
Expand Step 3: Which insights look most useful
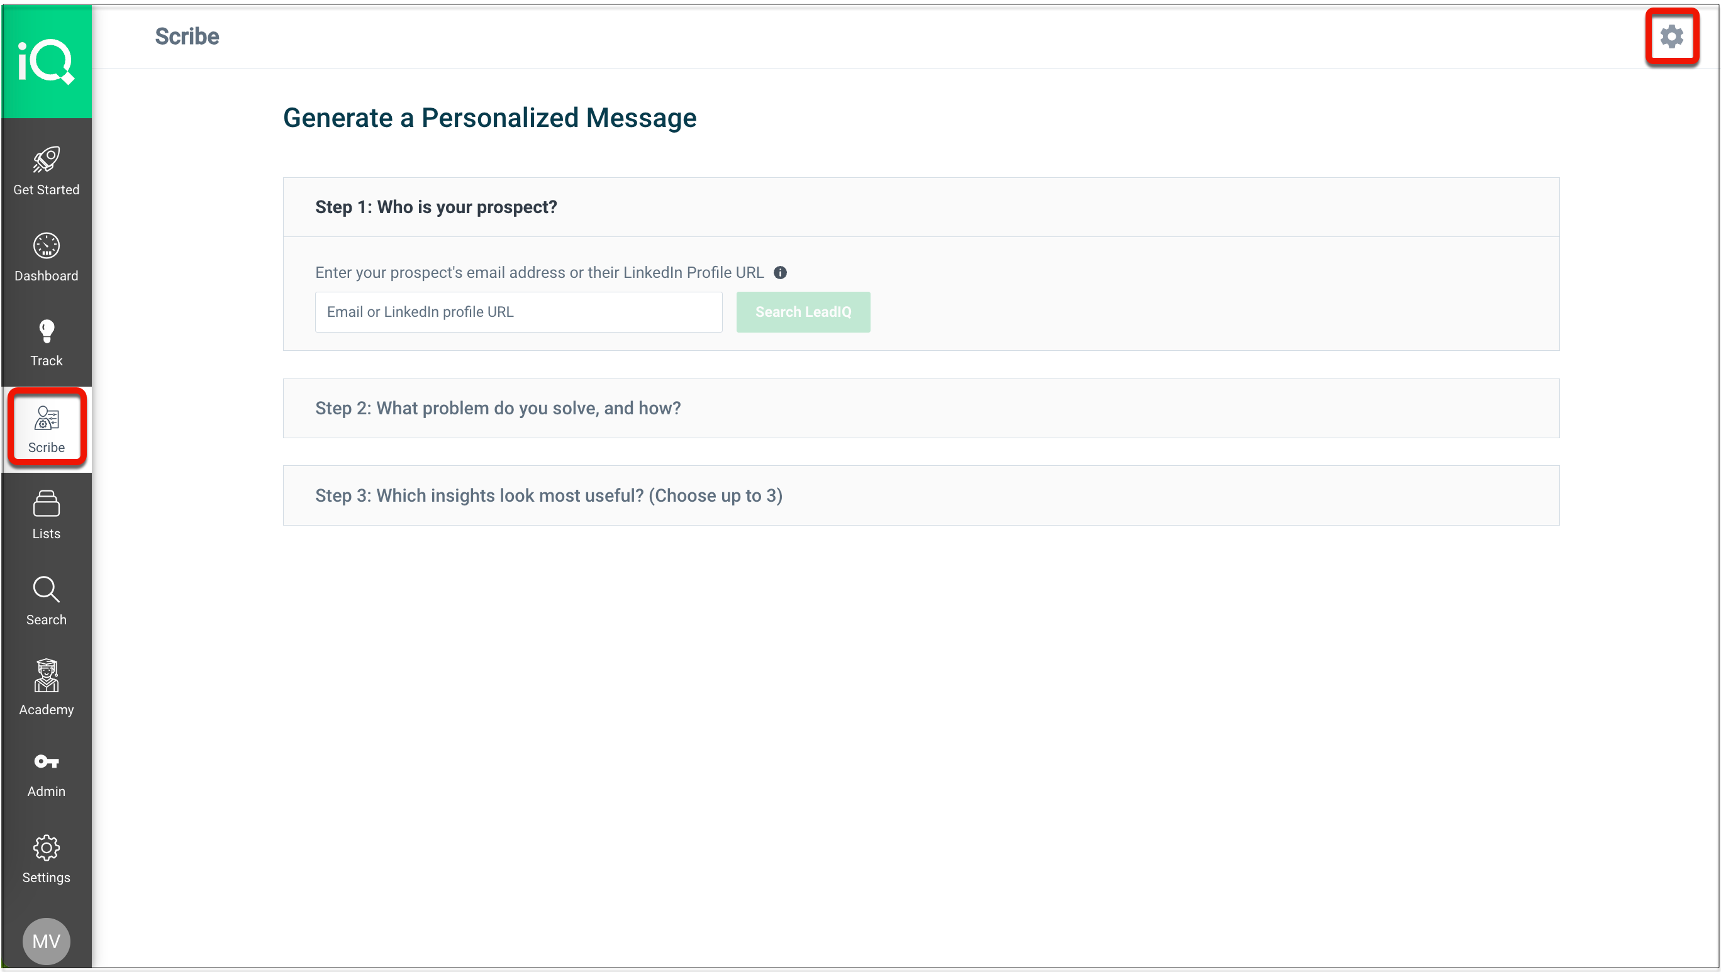click(x=921, y=495)
